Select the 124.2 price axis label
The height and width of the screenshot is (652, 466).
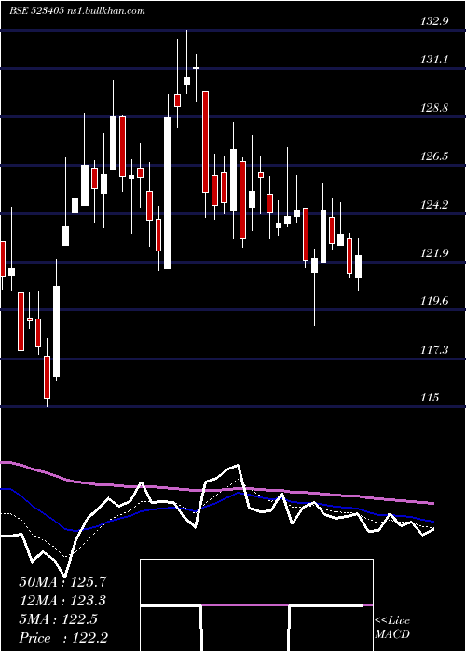434,205
